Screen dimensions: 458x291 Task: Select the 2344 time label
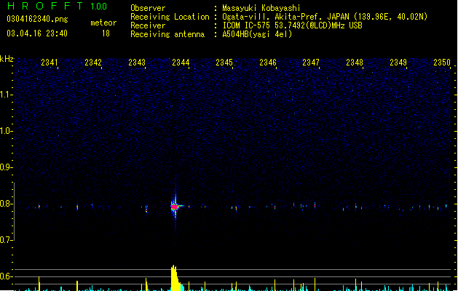(181, 63)
